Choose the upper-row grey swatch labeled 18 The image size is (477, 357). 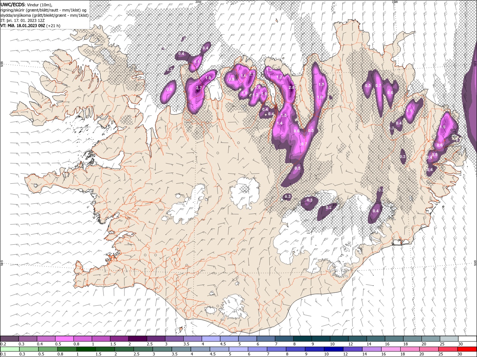(x=412, y=339)
